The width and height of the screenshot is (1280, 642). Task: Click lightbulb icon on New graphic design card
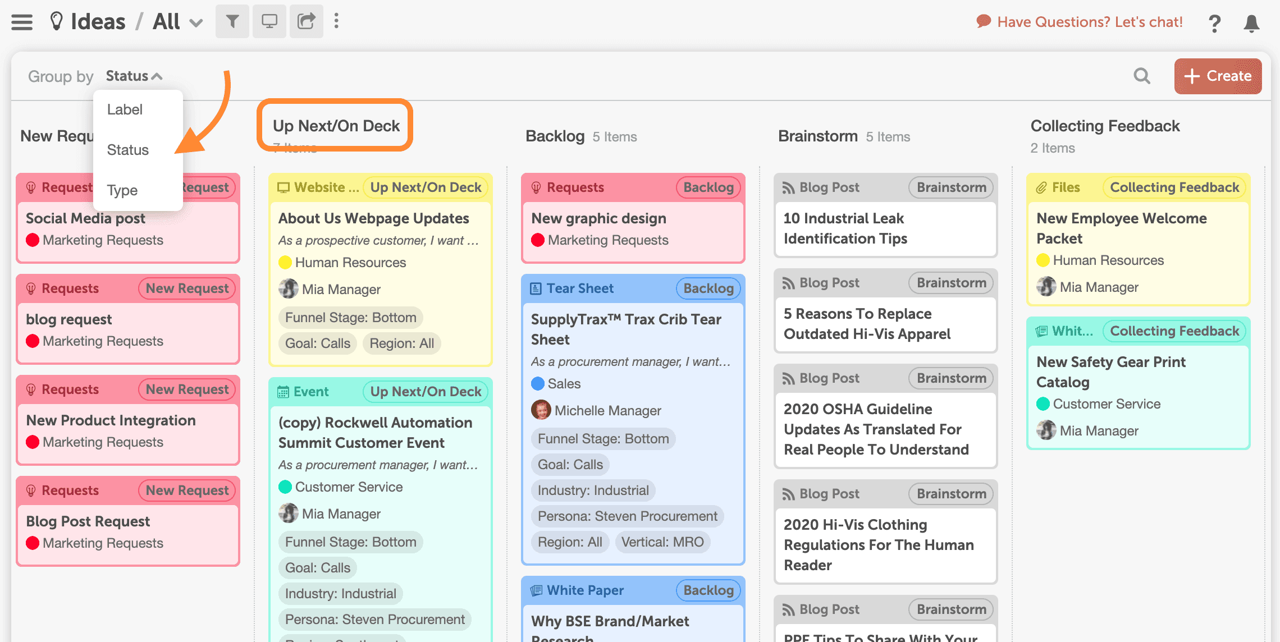[536, 187]
